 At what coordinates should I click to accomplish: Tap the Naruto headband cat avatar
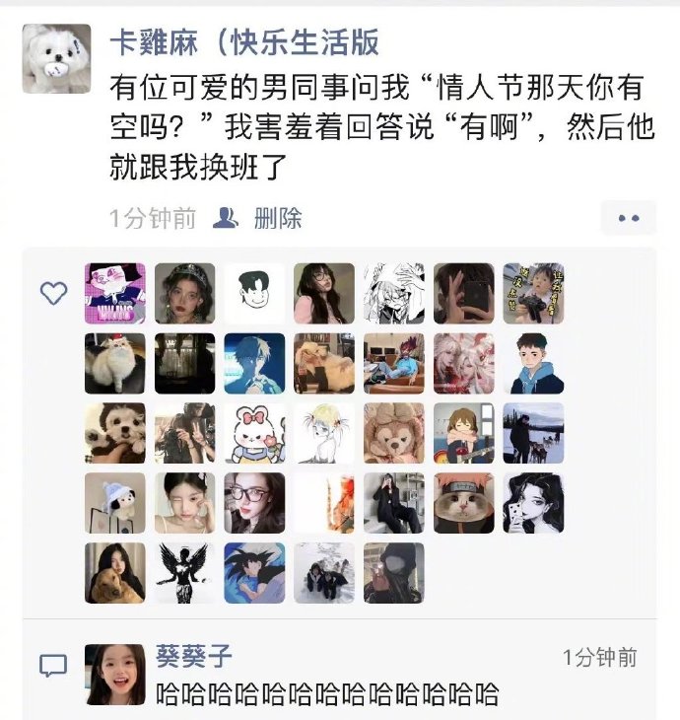(x=464, y=503)
